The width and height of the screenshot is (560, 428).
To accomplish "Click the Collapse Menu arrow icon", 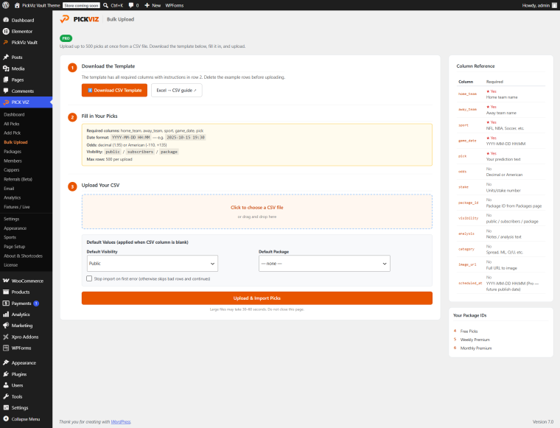I will [6, 419].
